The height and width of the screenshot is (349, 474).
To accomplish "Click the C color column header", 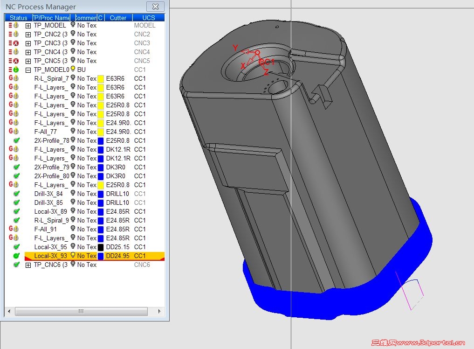I will (101, 18).
